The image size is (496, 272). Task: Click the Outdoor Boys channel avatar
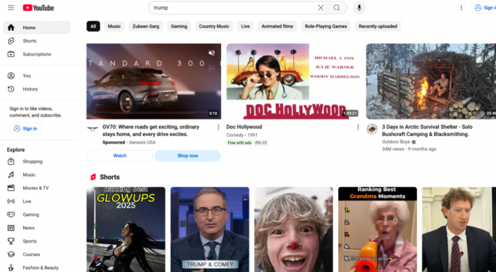click(x=372, y=129)
